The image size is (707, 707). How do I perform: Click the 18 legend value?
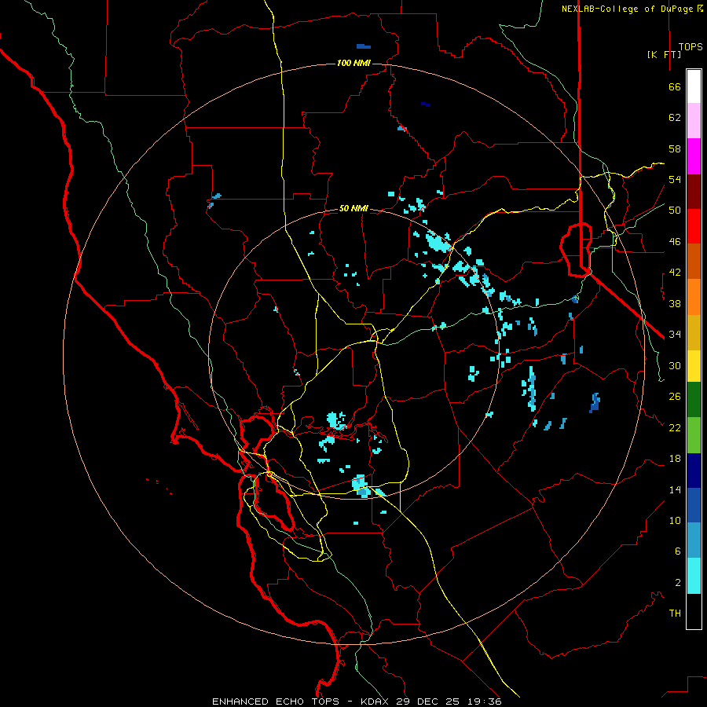675,459
